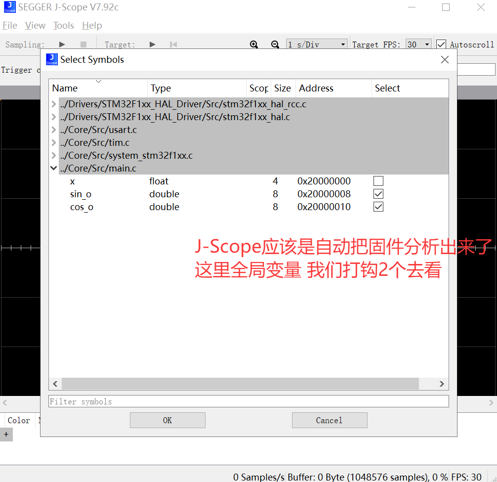Sort by the Scope column header
497x482 pixels.
coord(258,88)
